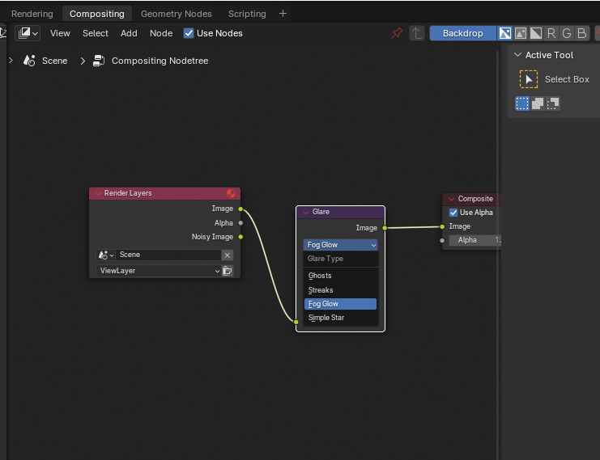
Task: Click the Scene name field
Action: (168, 255)
